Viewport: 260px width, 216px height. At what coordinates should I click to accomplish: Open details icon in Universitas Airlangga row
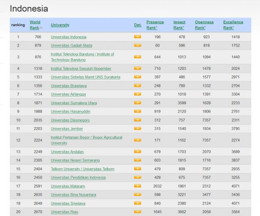137,94
